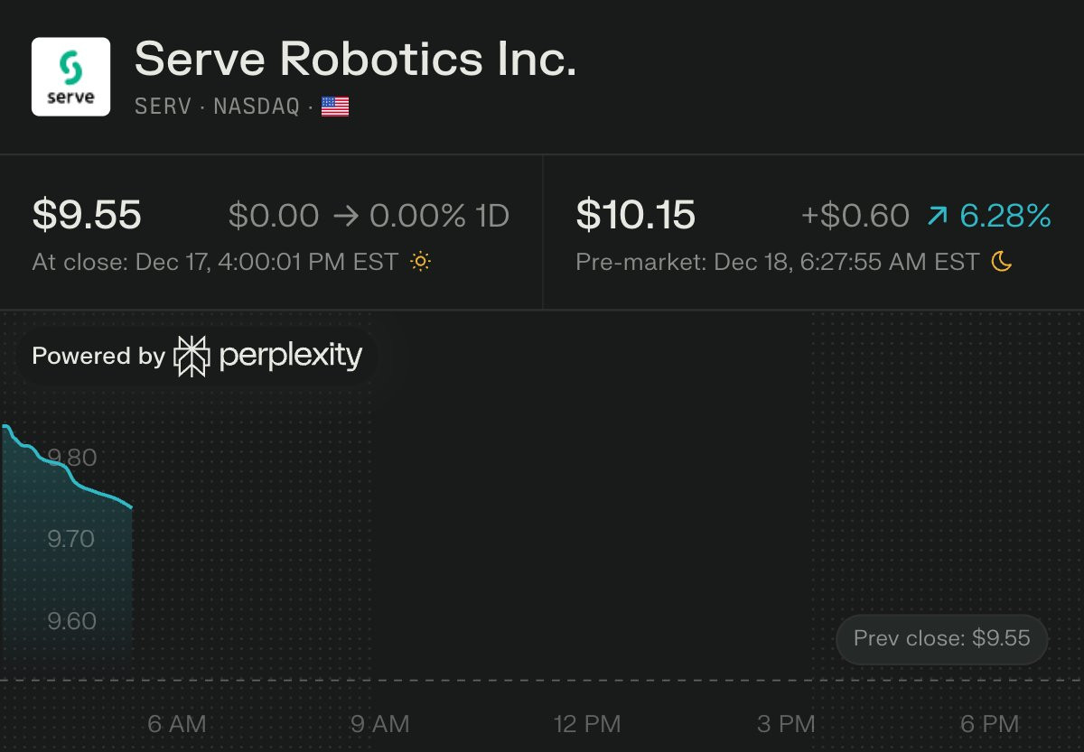Select the 12 PM time axis marker

pos(587,724)
